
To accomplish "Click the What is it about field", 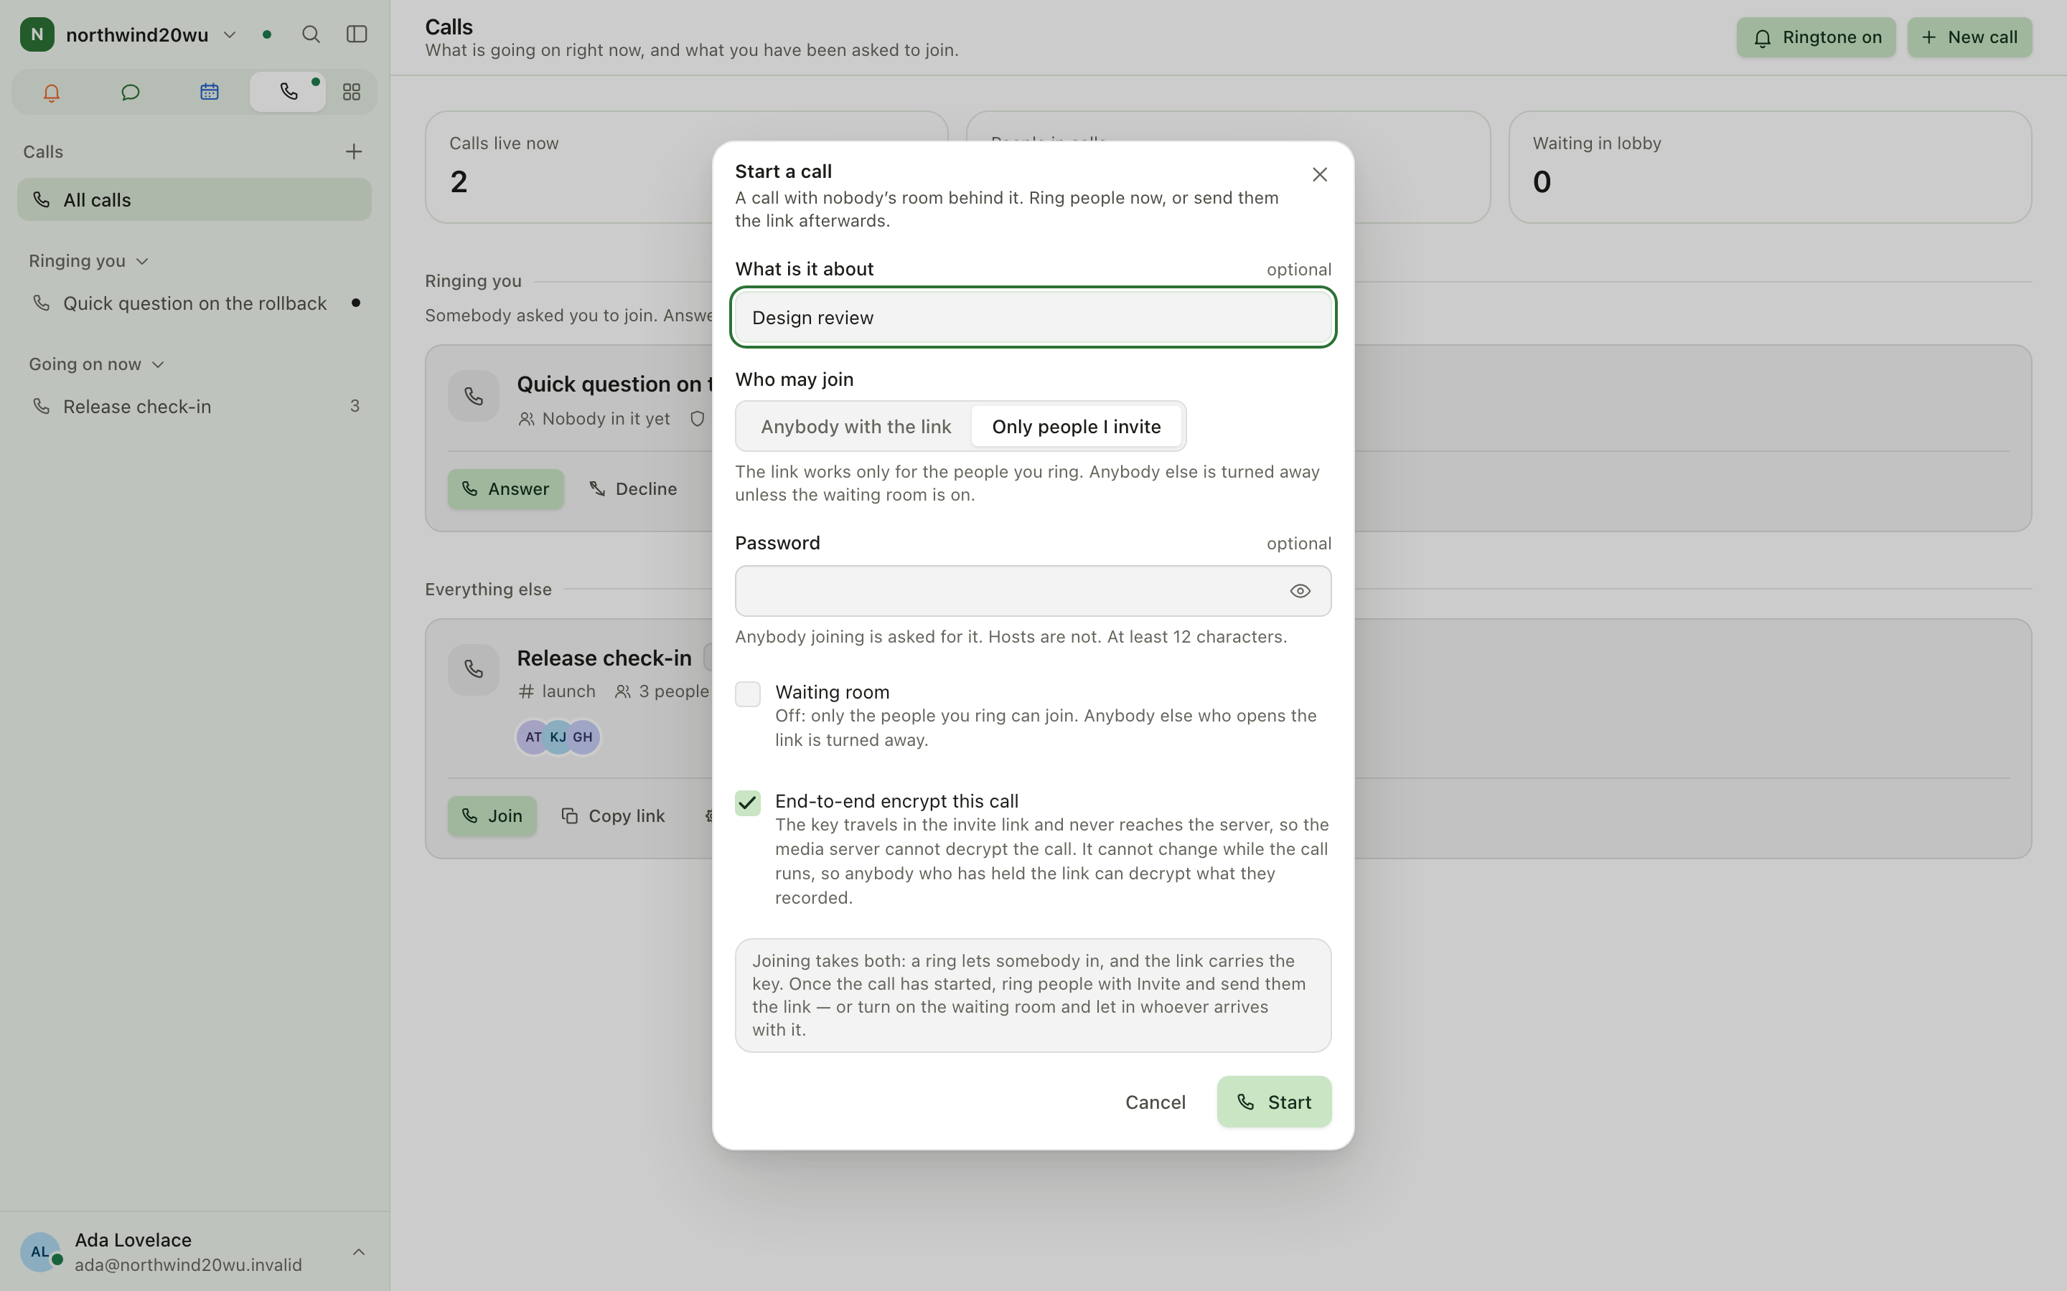I will click(1033, 318).
